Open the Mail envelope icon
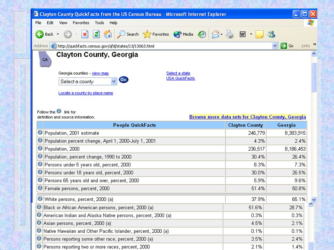 click(215, 34)
